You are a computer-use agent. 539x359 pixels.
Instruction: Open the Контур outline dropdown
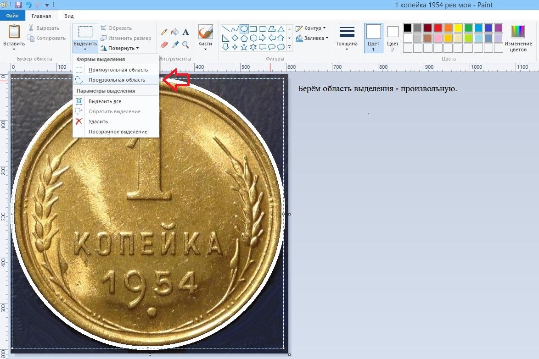pos(310,28)
